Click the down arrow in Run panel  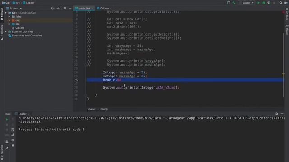tap(13, 125)
